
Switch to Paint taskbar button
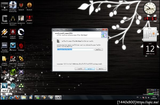(x=51, y=98)
